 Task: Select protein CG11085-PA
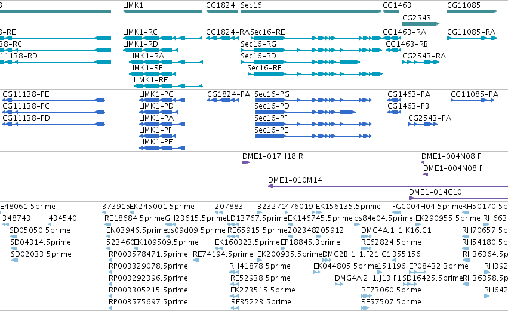point(472,100)
